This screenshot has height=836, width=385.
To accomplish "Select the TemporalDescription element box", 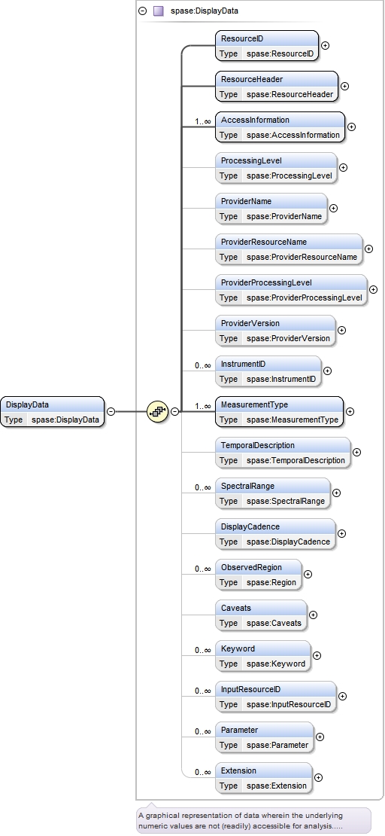I will click(283, 453).
